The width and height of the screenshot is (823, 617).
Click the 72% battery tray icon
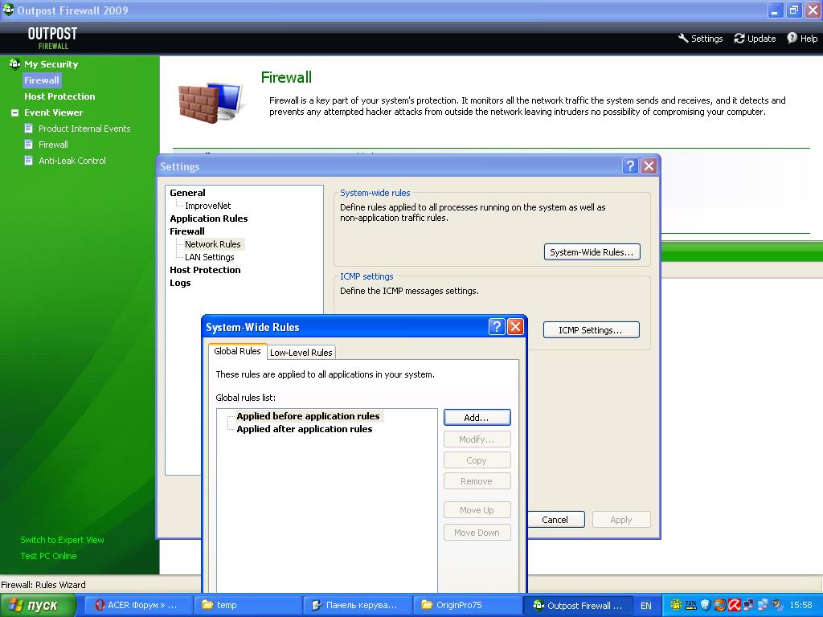(690, 605)
